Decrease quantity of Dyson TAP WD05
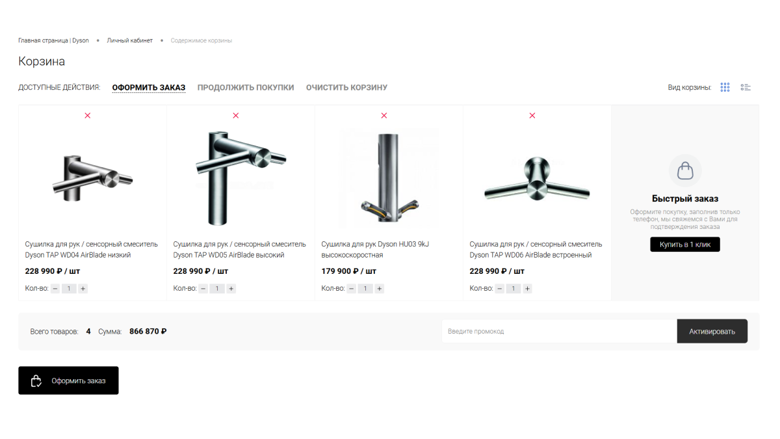The image size is (780, 439). click(x=203, y=289)
